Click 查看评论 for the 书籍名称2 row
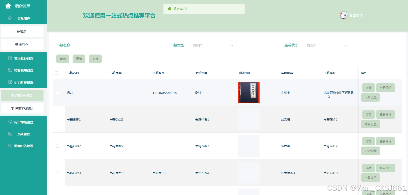This screenshot has width=408, height=195. tap(385, 141)
